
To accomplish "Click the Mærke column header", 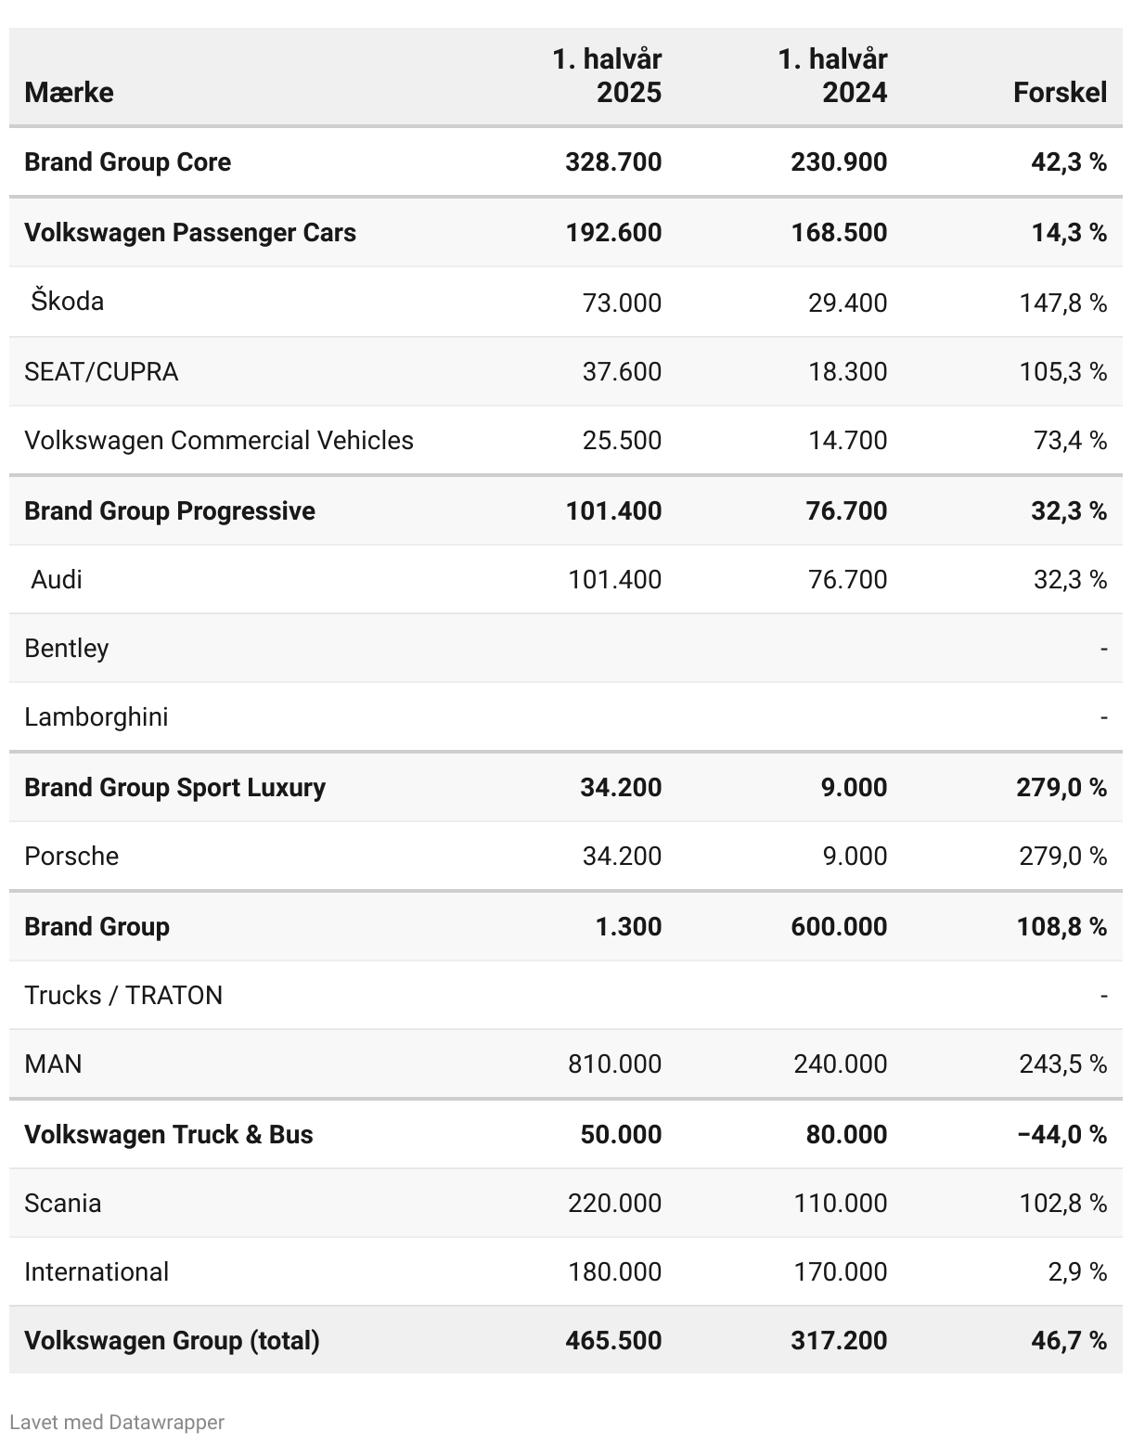I will click(70, 92).
